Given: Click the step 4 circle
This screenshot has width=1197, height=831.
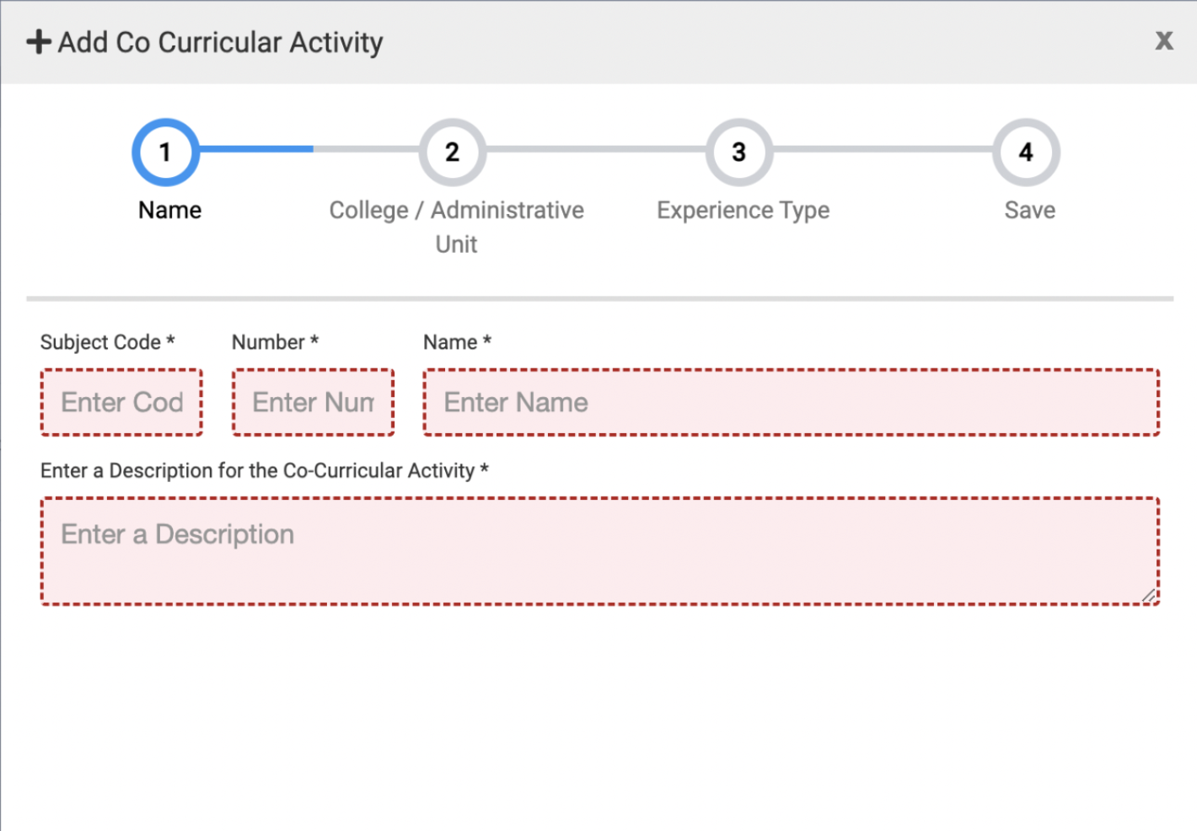Looking at the screenshot, I should pos(1026,153).
